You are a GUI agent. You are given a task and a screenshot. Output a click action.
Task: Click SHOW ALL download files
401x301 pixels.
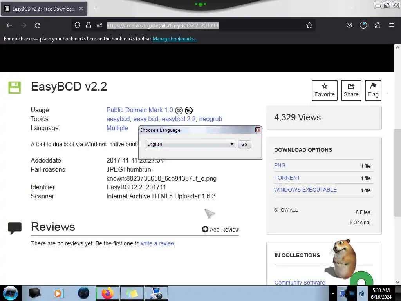click(x=286, y=210)
